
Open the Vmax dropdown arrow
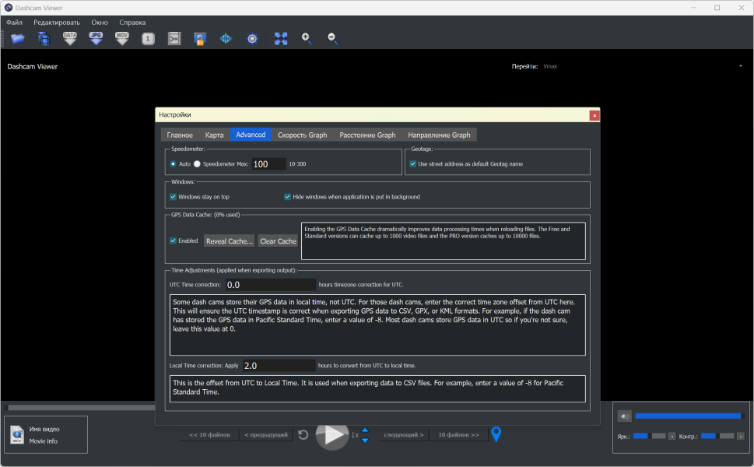(740, 66)
